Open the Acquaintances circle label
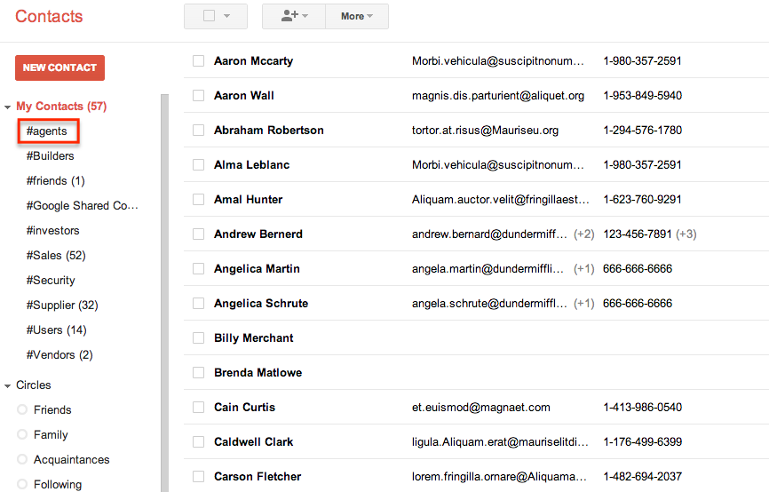The height and width of the screenshot is (492, 769). [x=72, y=460]
